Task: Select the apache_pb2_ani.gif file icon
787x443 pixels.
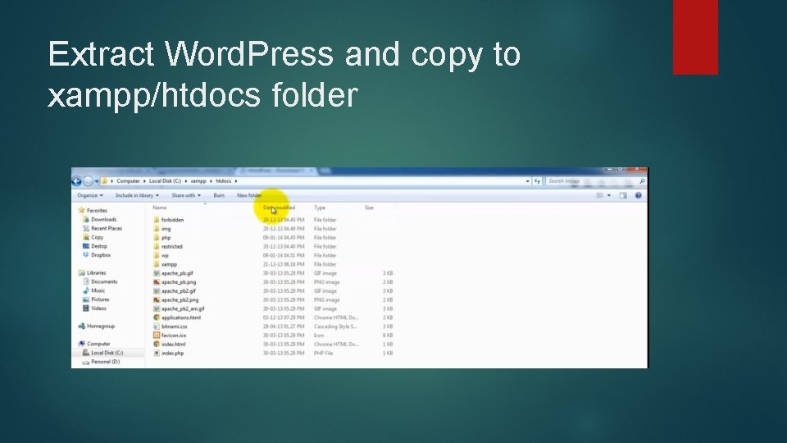Action: (x=156, y=309)
